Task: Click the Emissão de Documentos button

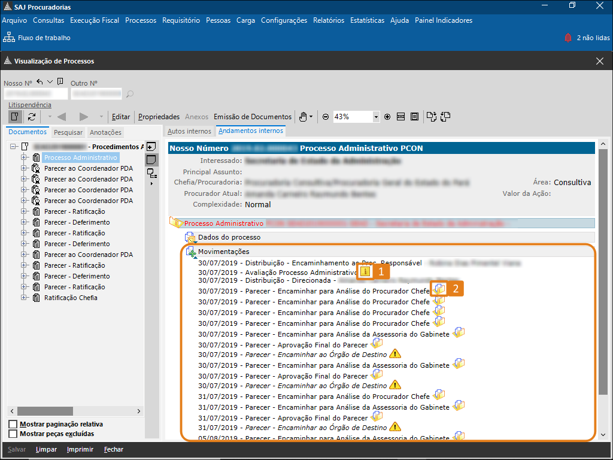Action: 253,117
